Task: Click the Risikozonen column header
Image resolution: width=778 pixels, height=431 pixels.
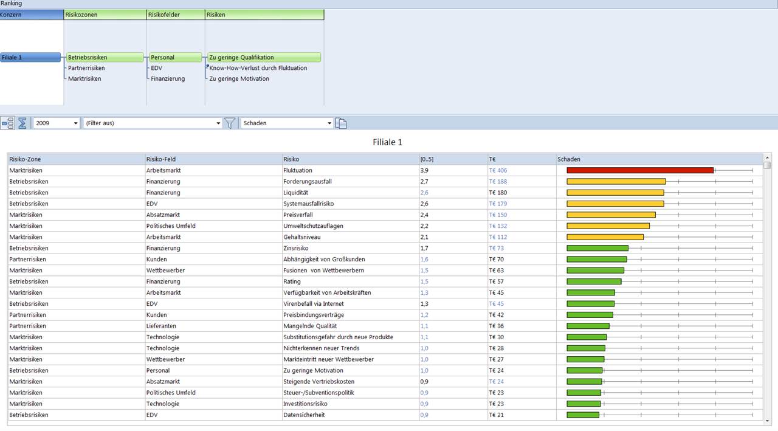Action: point(105,15)
